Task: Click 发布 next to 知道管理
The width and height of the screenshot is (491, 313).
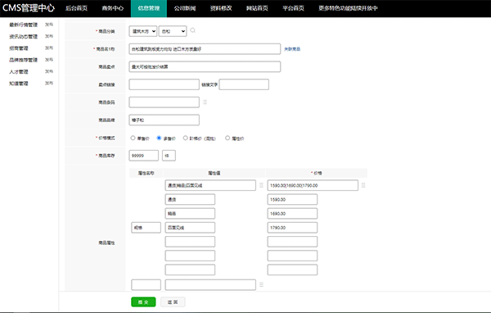Action: click(x=49, y=83)
